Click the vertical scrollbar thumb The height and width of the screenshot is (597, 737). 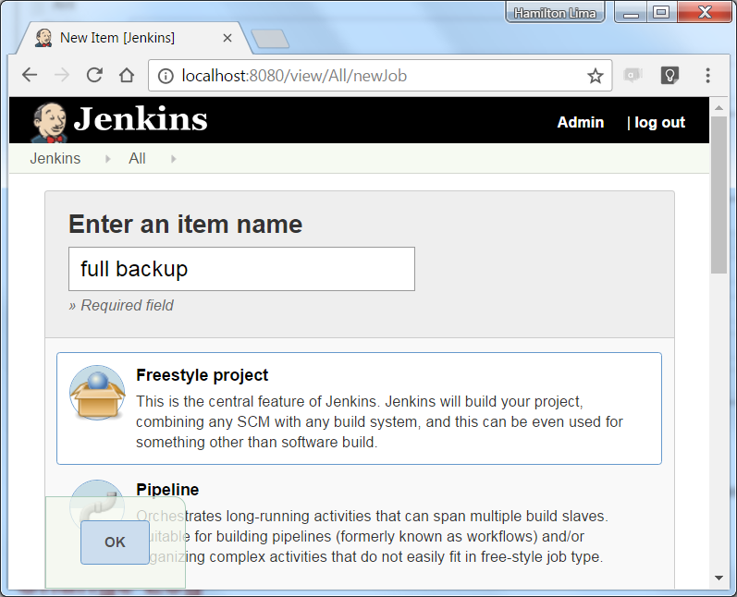(x=719, y=194)
